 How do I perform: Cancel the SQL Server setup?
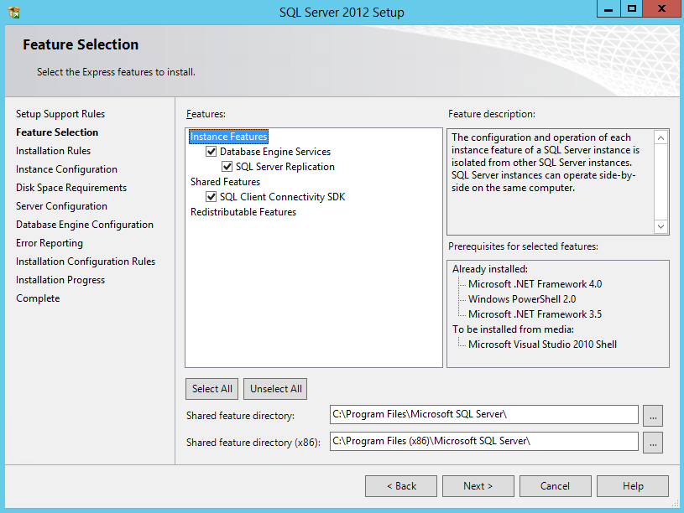pos(555,486)
